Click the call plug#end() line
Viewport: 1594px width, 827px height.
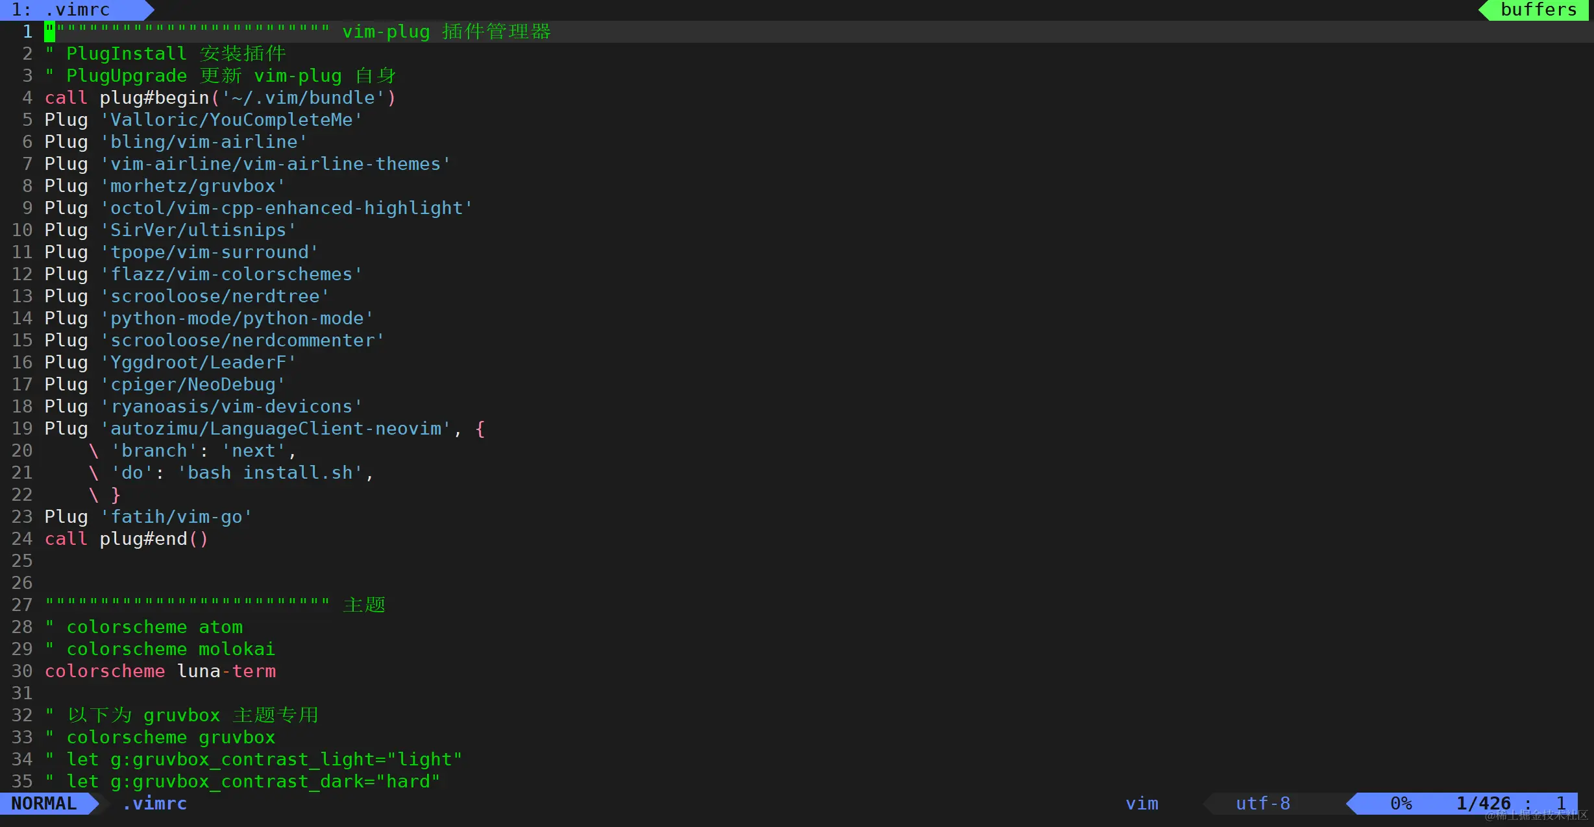coord(126,539)
